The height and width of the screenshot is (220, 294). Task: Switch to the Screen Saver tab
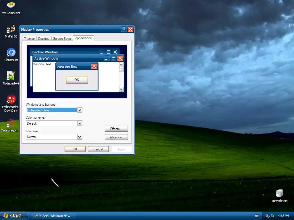coord(62,39)
